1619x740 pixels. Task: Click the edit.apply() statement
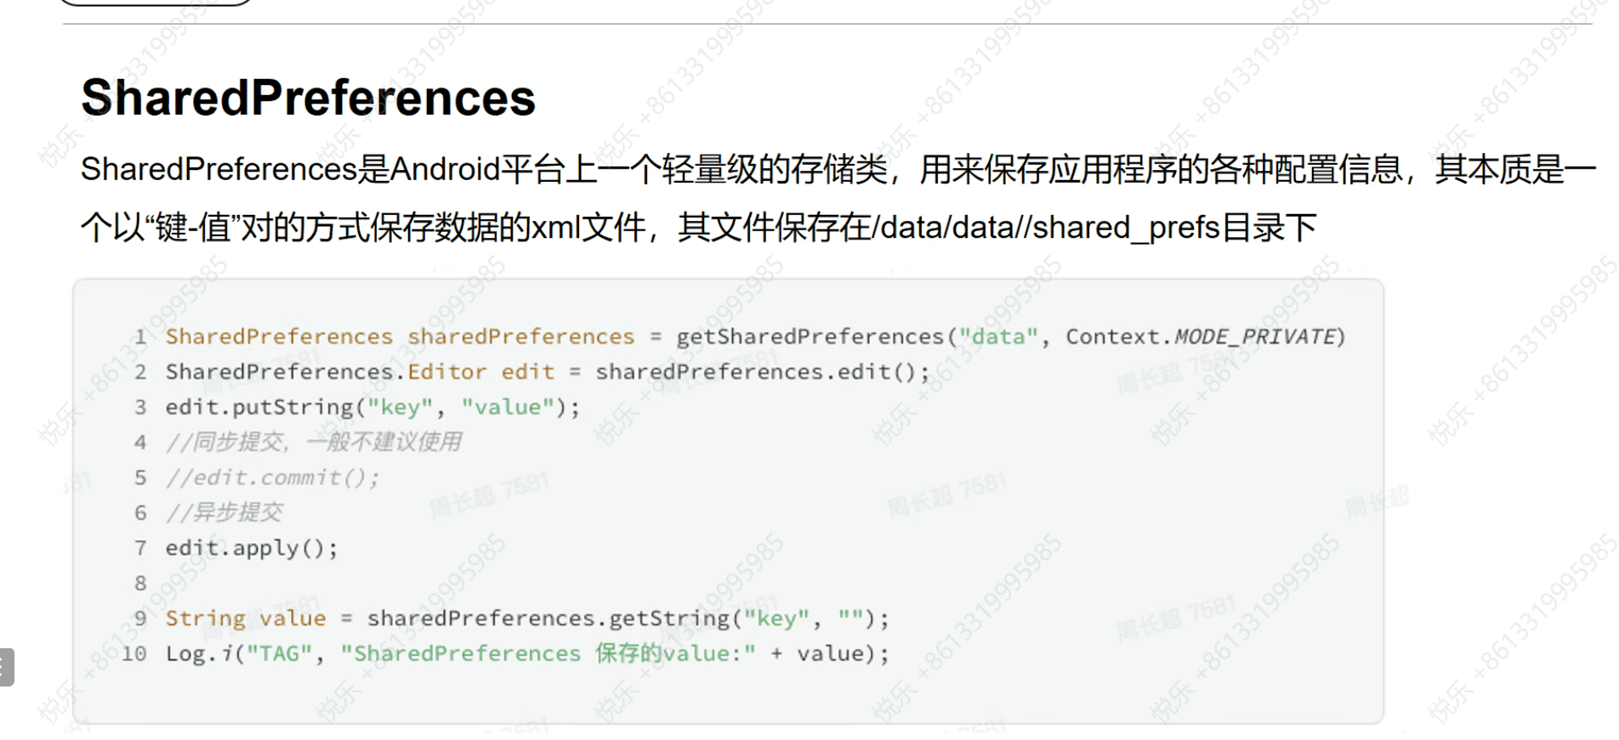[x=251, y=549]
